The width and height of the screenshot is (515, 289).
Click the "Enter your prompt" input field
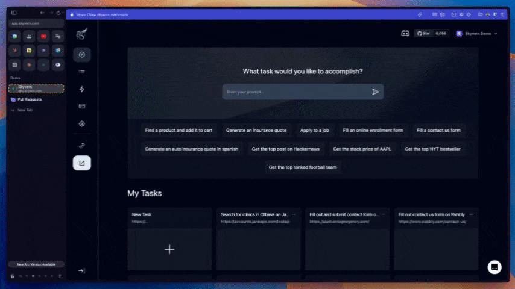coord(295,92)
